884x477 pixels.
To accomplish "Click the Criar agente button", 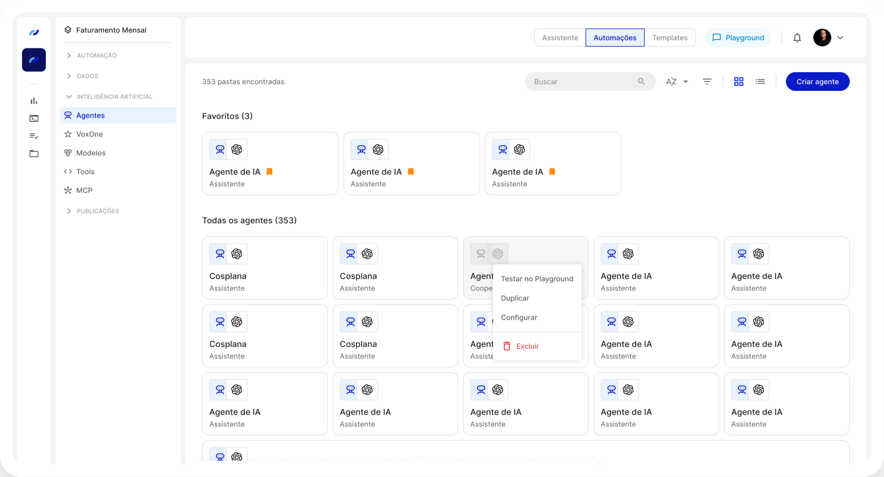I will (817, 82).
